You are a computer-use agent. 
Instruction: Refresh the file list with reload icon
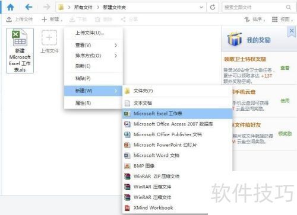[213, 7]
